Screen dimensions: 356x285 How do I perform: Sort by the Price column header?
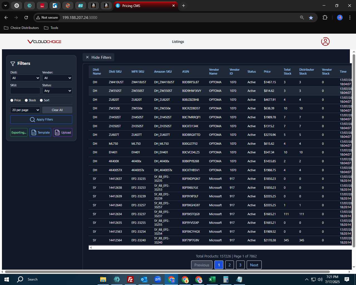click(267, 72)
